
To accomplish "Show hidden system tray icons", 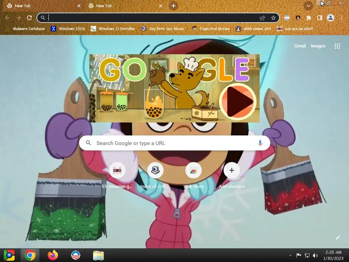I will click(290, 256).
